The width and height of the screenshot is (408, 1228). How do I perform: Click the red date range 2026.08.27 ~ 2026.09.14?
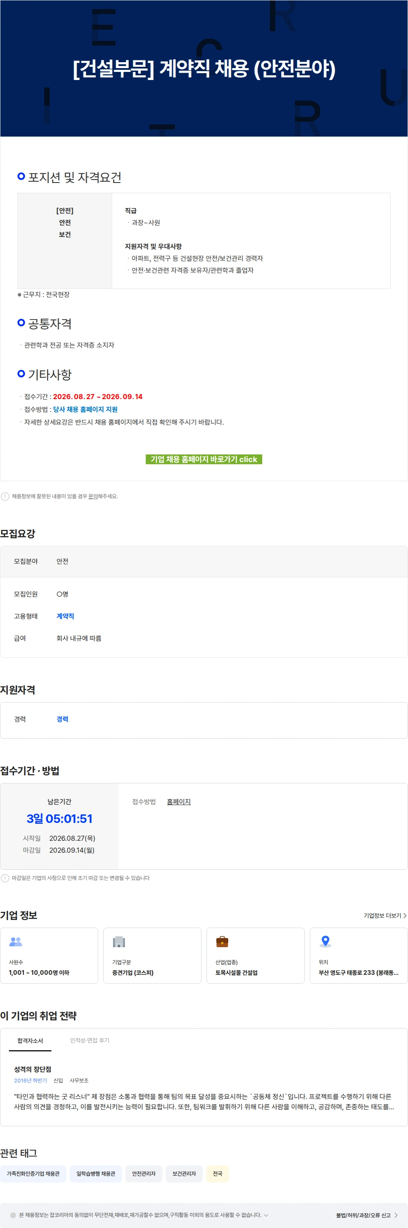click(x=98, y=397)
